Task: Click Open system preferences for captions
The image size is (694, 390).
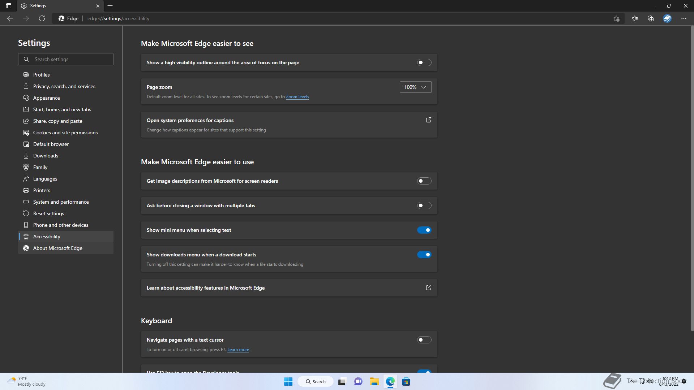Action: click(289, 125)
